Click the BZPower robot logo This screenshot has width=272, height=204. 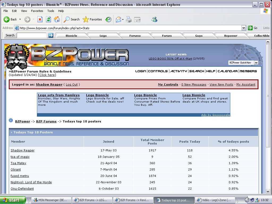point(17,56)
